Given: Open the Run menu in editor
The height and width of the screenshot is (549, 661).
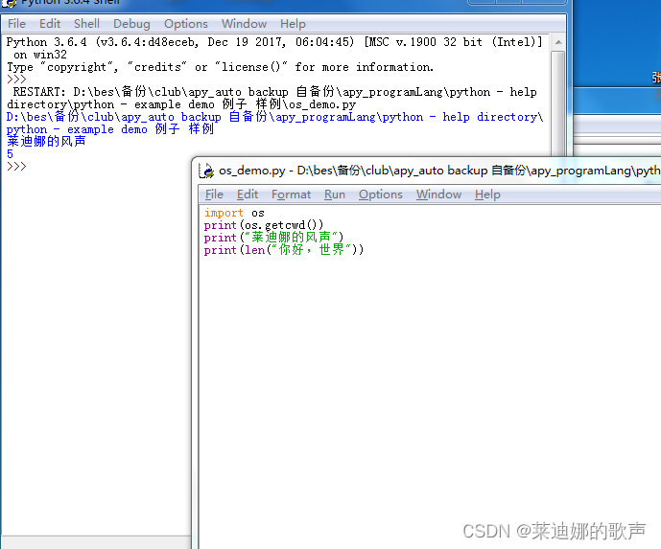Looking at the screenshot, I should [335, 194].
